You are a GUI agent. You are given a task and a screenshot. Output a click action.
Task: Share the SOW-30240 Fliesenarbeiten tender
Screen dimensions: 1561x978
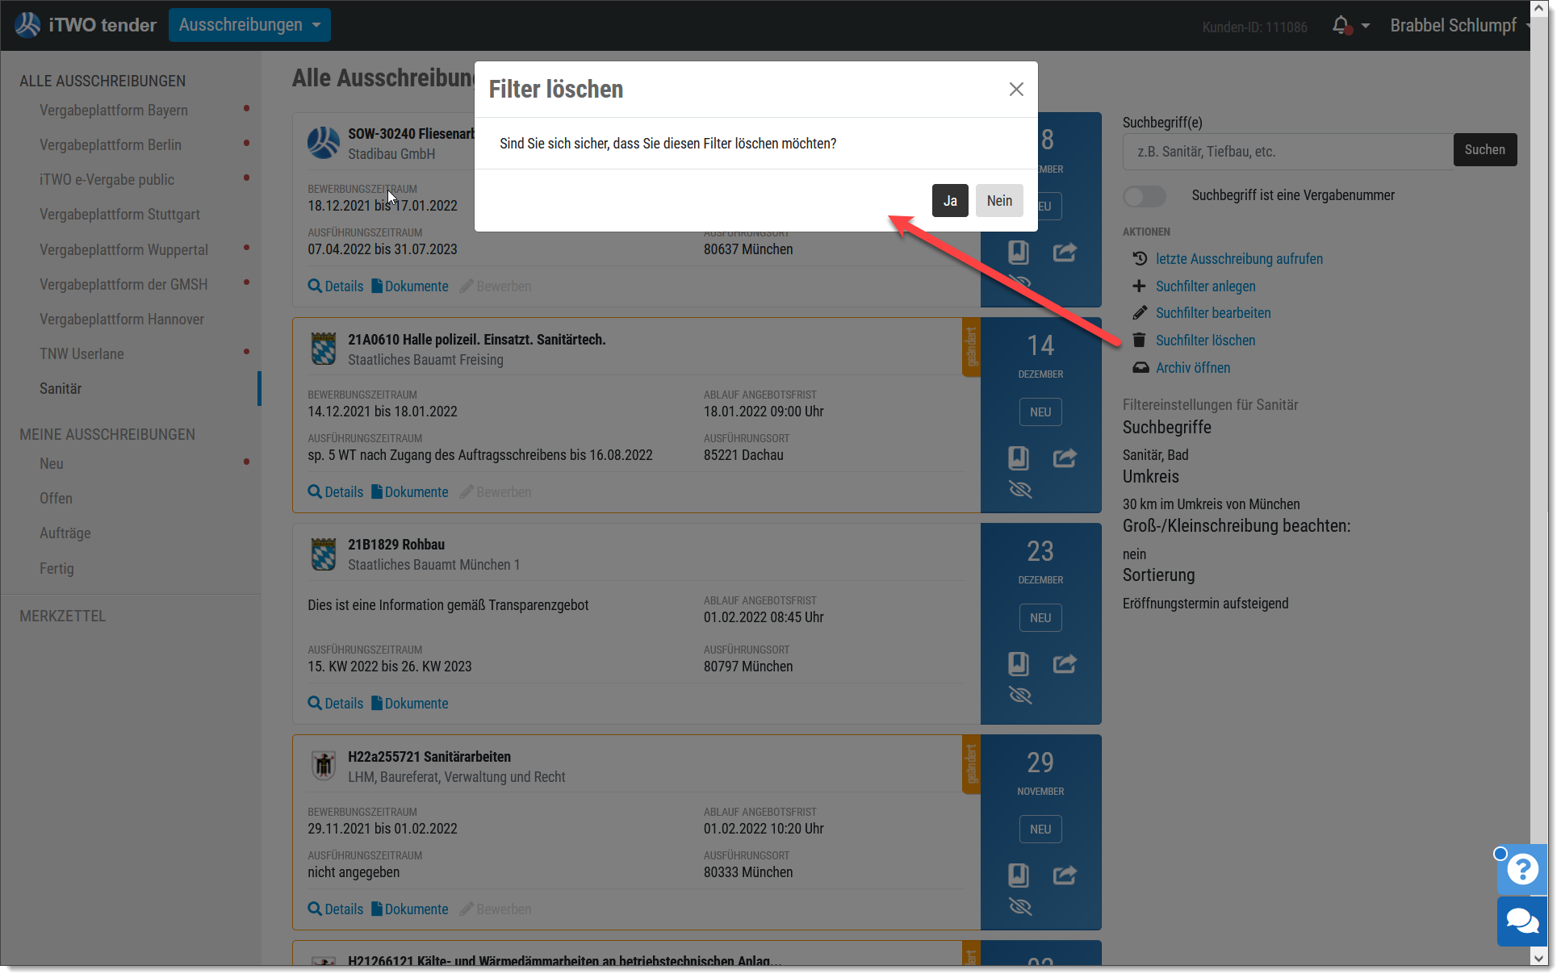1065,253
